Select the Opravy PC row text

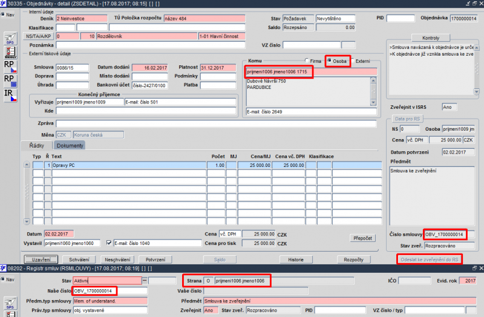point(129,165)
